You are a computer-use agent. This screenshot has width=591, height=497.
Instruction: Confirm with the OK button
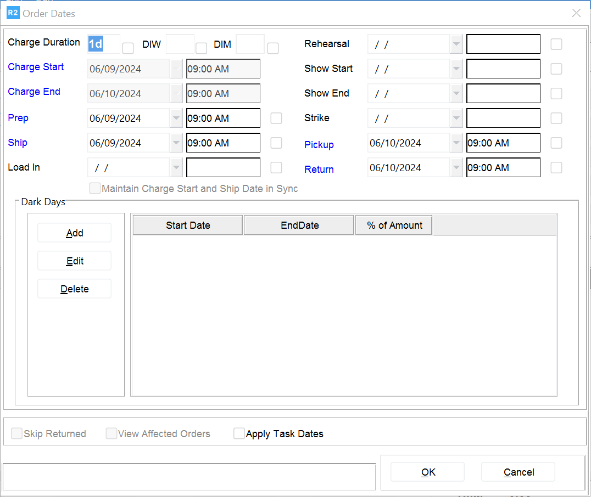pyautogui.click(x=428, y=472)
